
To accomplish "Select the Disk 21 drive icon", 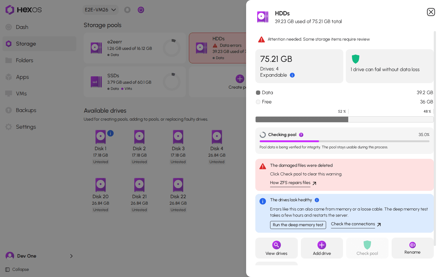I will pyautogui.click(x=139, y=185).
